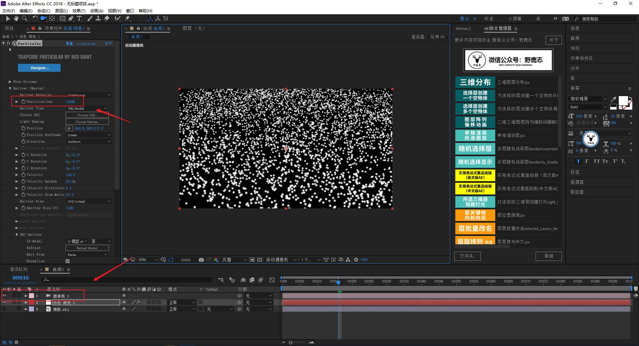Click the snapshot camera icon in viewer
Screen dimensions: 639x346
click(201, 260)
